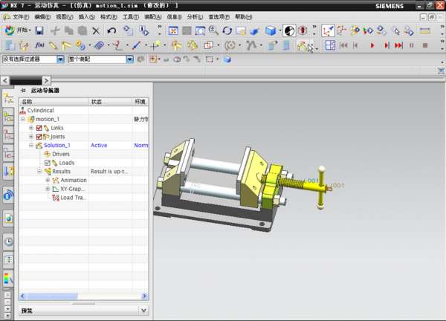Click the color palette sidebar icon
446x321 pixels.
pyautogui.click(x=8, y=279)
